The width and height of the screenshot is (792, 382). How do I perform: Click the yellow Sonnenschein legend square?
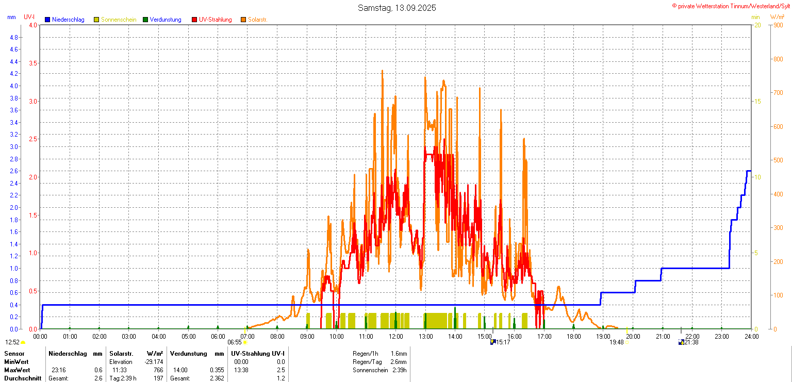pyautogui.click(x=96, y=20)
